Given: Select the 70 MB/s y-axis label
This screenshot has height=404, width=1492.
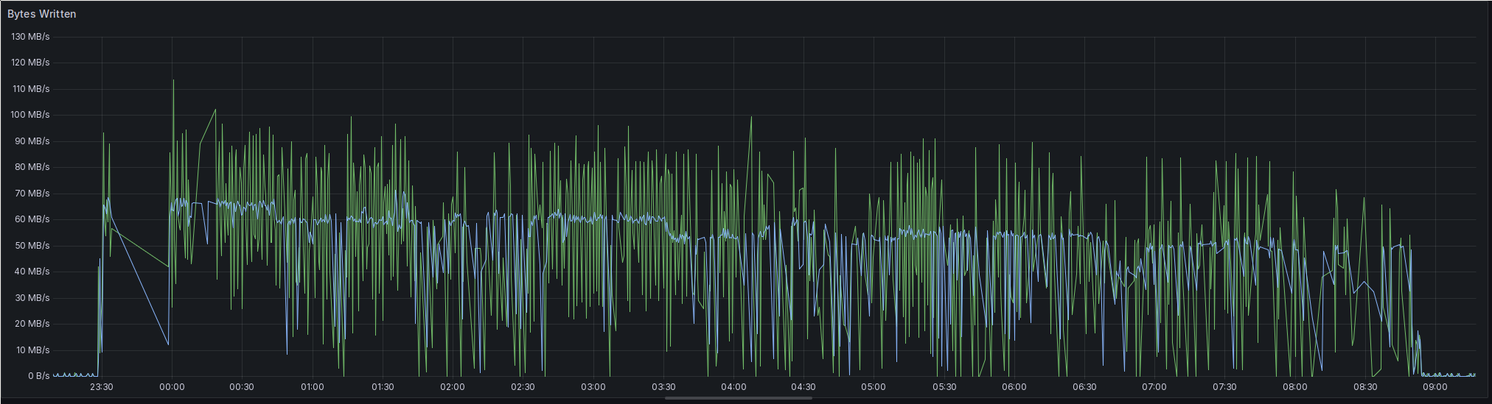Looking at the screenshot, I should coord(32,194).
